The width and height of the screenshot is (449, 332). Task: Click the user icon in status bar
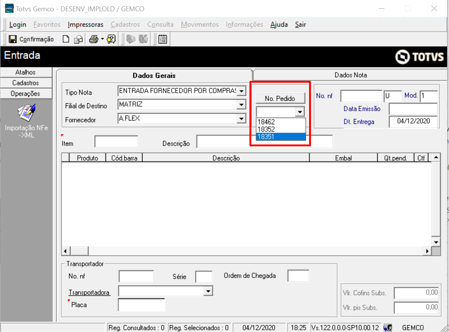tap(388, 328)
